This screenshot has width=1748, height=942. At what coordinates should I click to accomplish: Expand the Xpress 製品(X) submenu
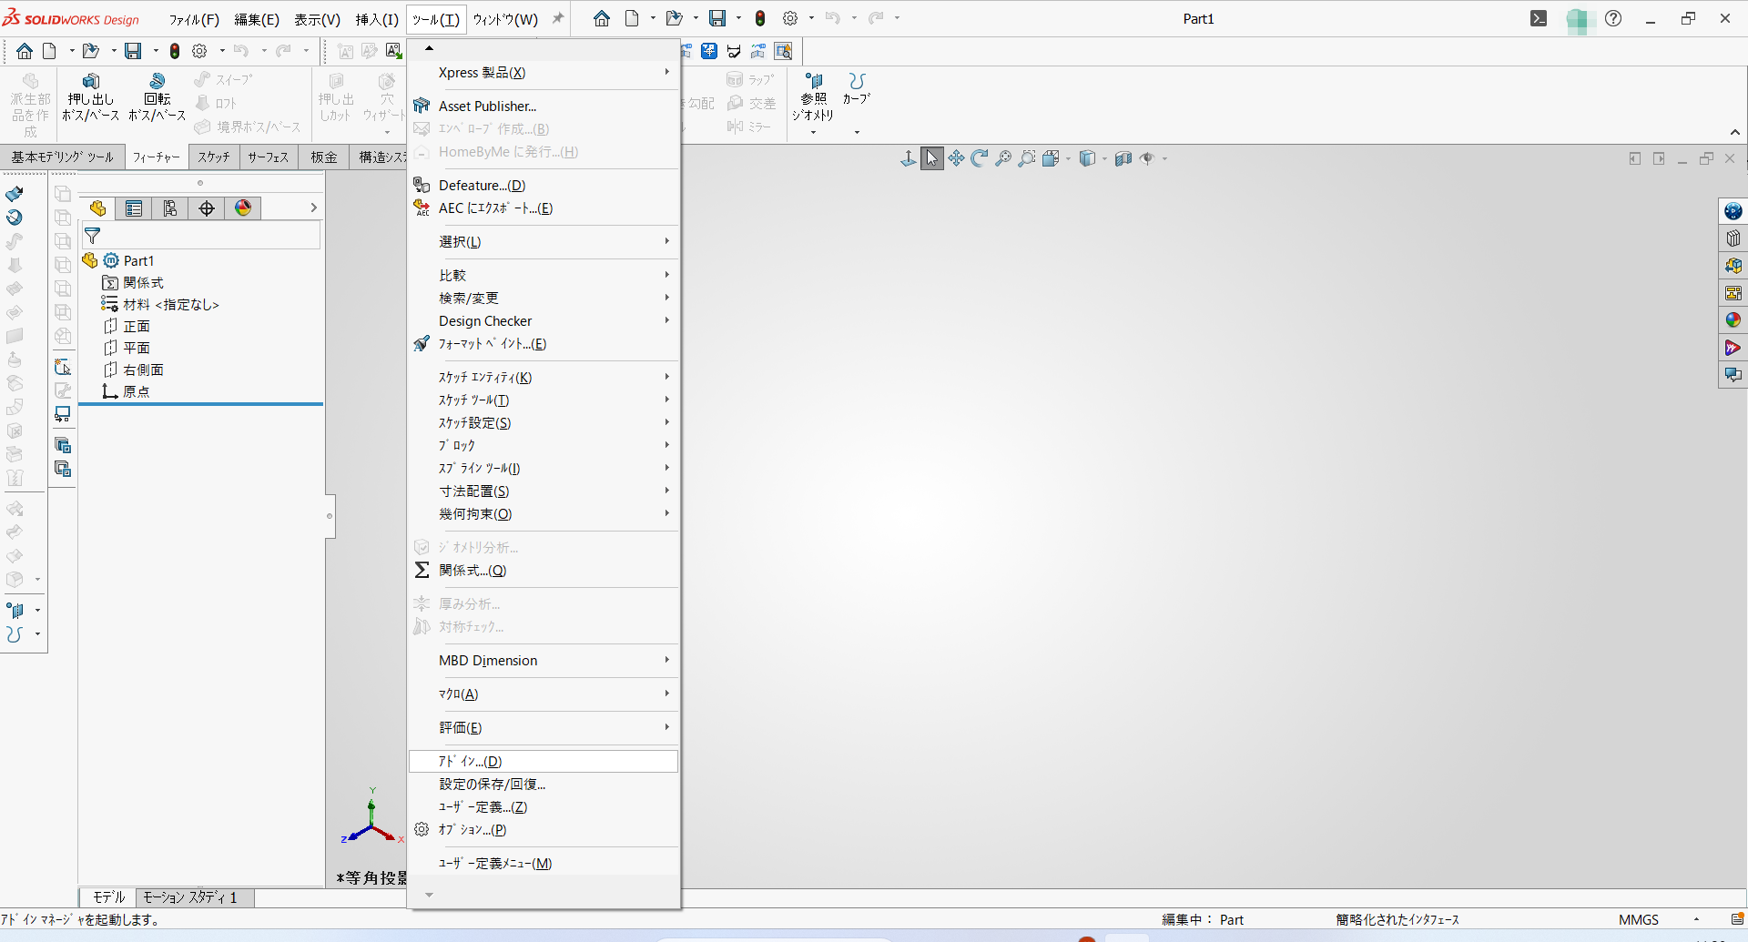(544, 73)
